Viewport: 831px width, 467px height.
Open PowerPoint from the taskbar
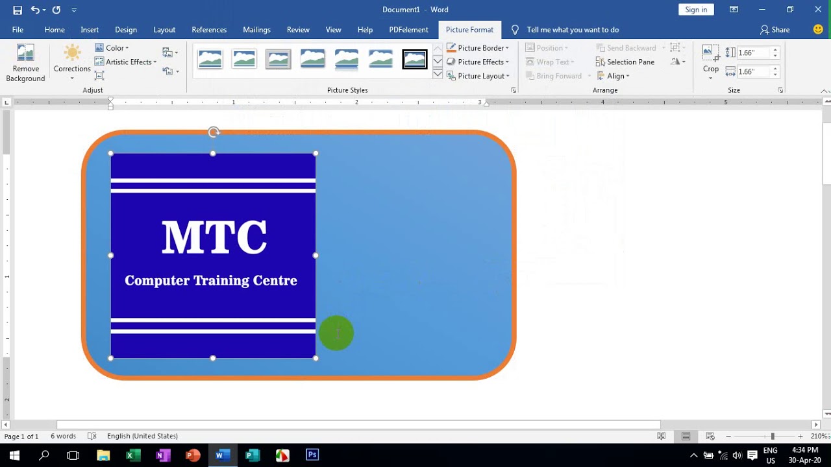point(193,455)
